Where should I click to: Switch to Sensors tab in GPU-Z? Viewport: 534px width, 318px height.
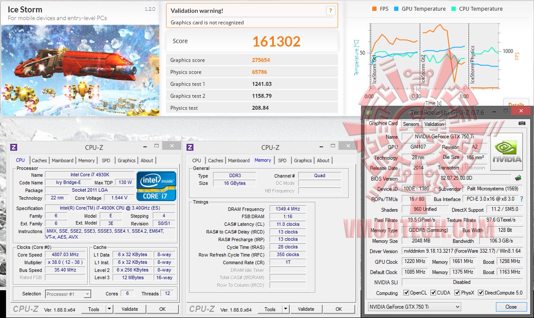click(x=411, y=124)
